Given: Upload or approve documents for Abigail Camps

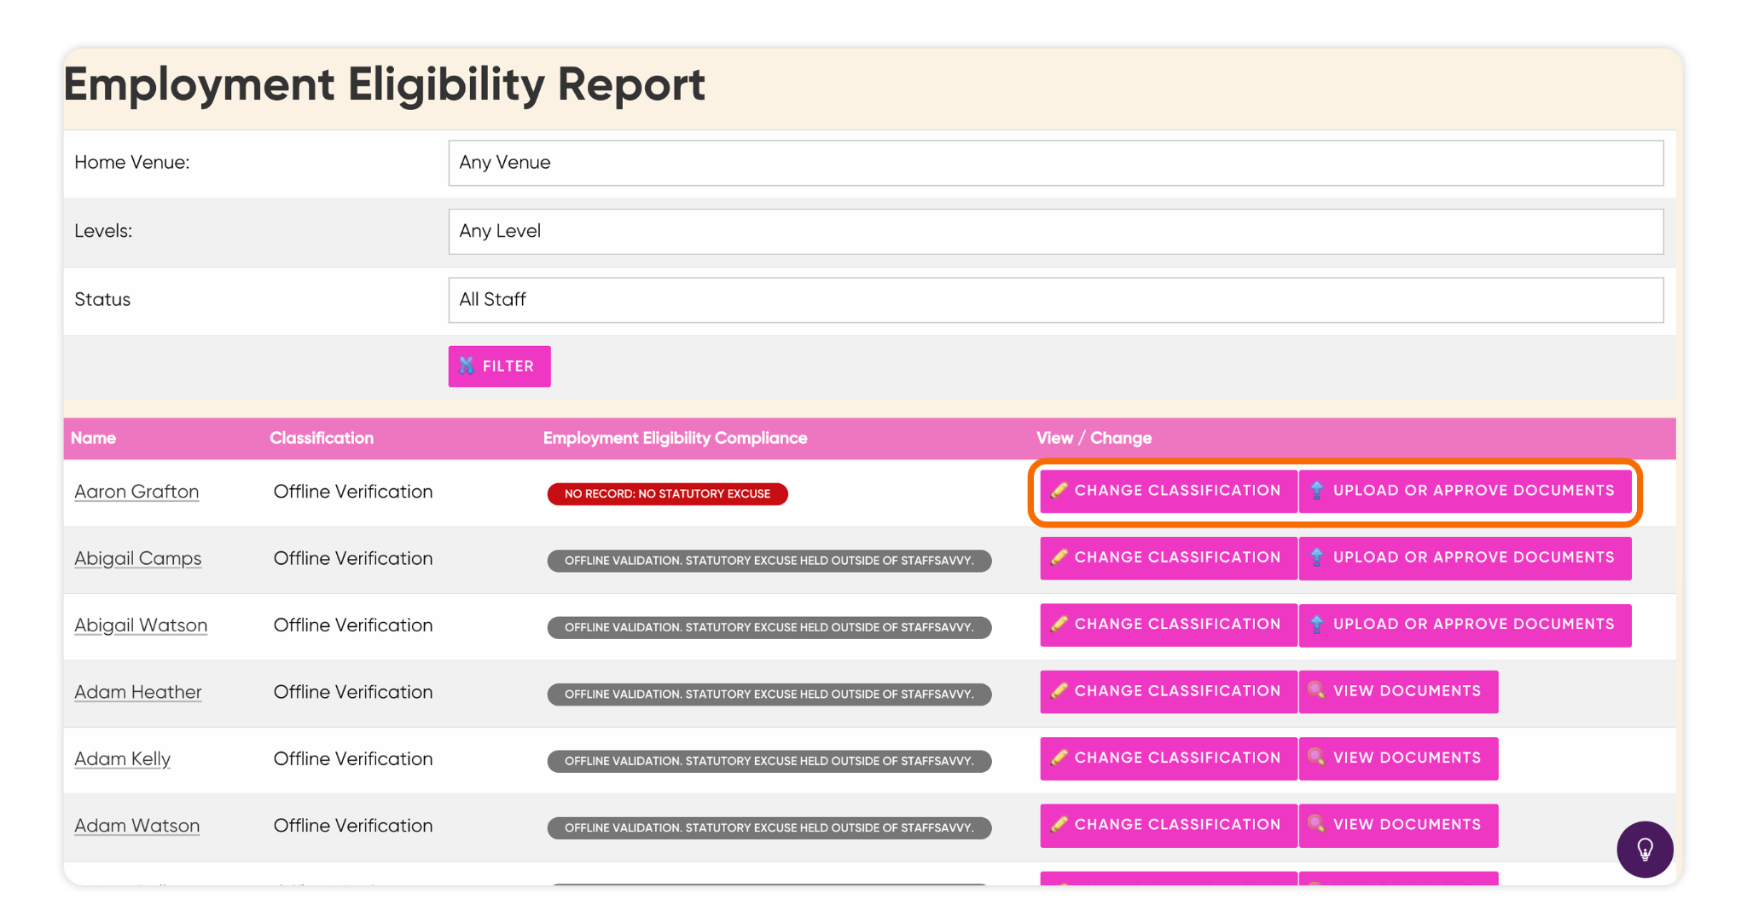Looking at the screenshot, I should coord(1465,557).
